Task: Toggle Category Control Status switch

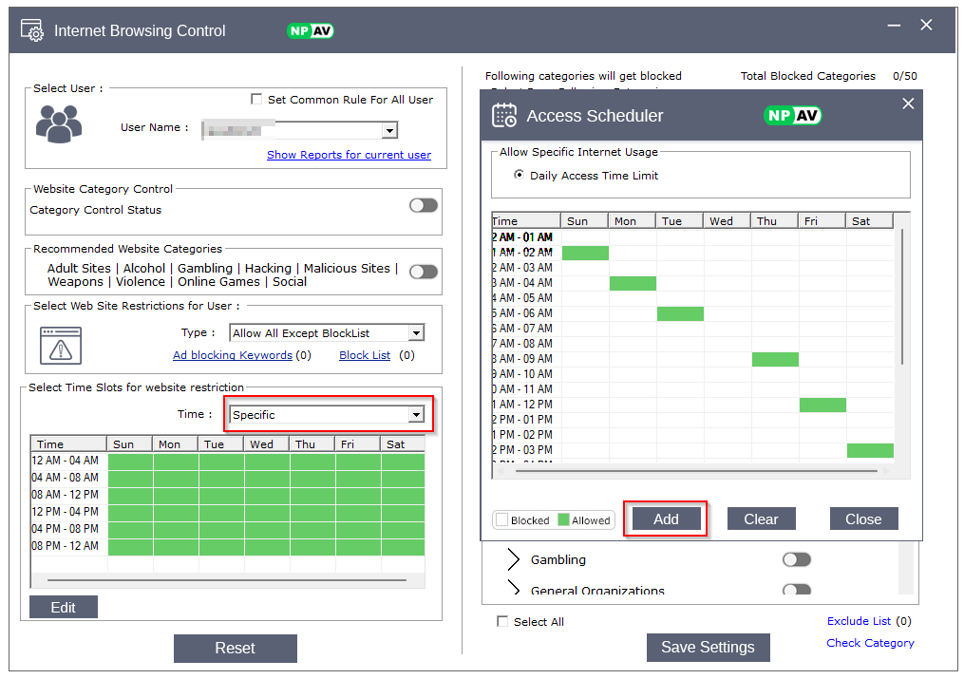Action: pyautogui.click(x=424, y=205)
